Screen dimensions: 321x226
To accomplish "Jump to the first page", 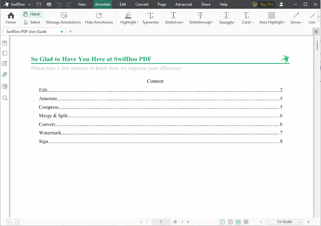I will click(141, 222).
